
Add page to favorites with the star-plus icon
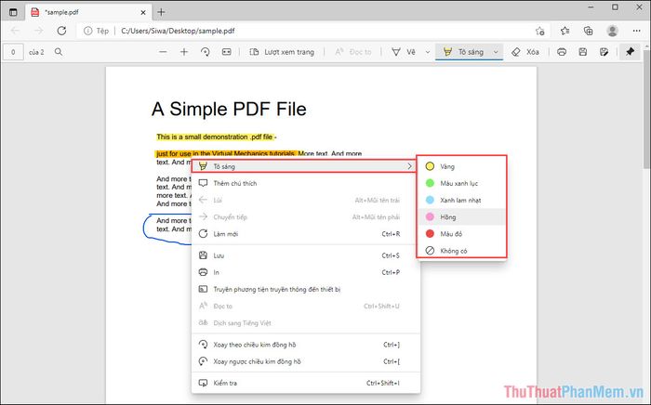539,31
